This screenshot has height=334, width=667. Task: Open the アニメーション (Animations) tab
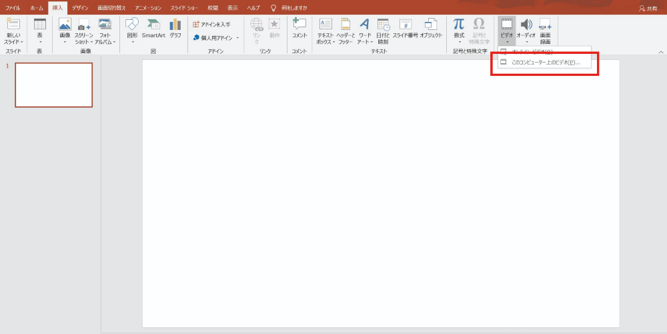[147, 8]
